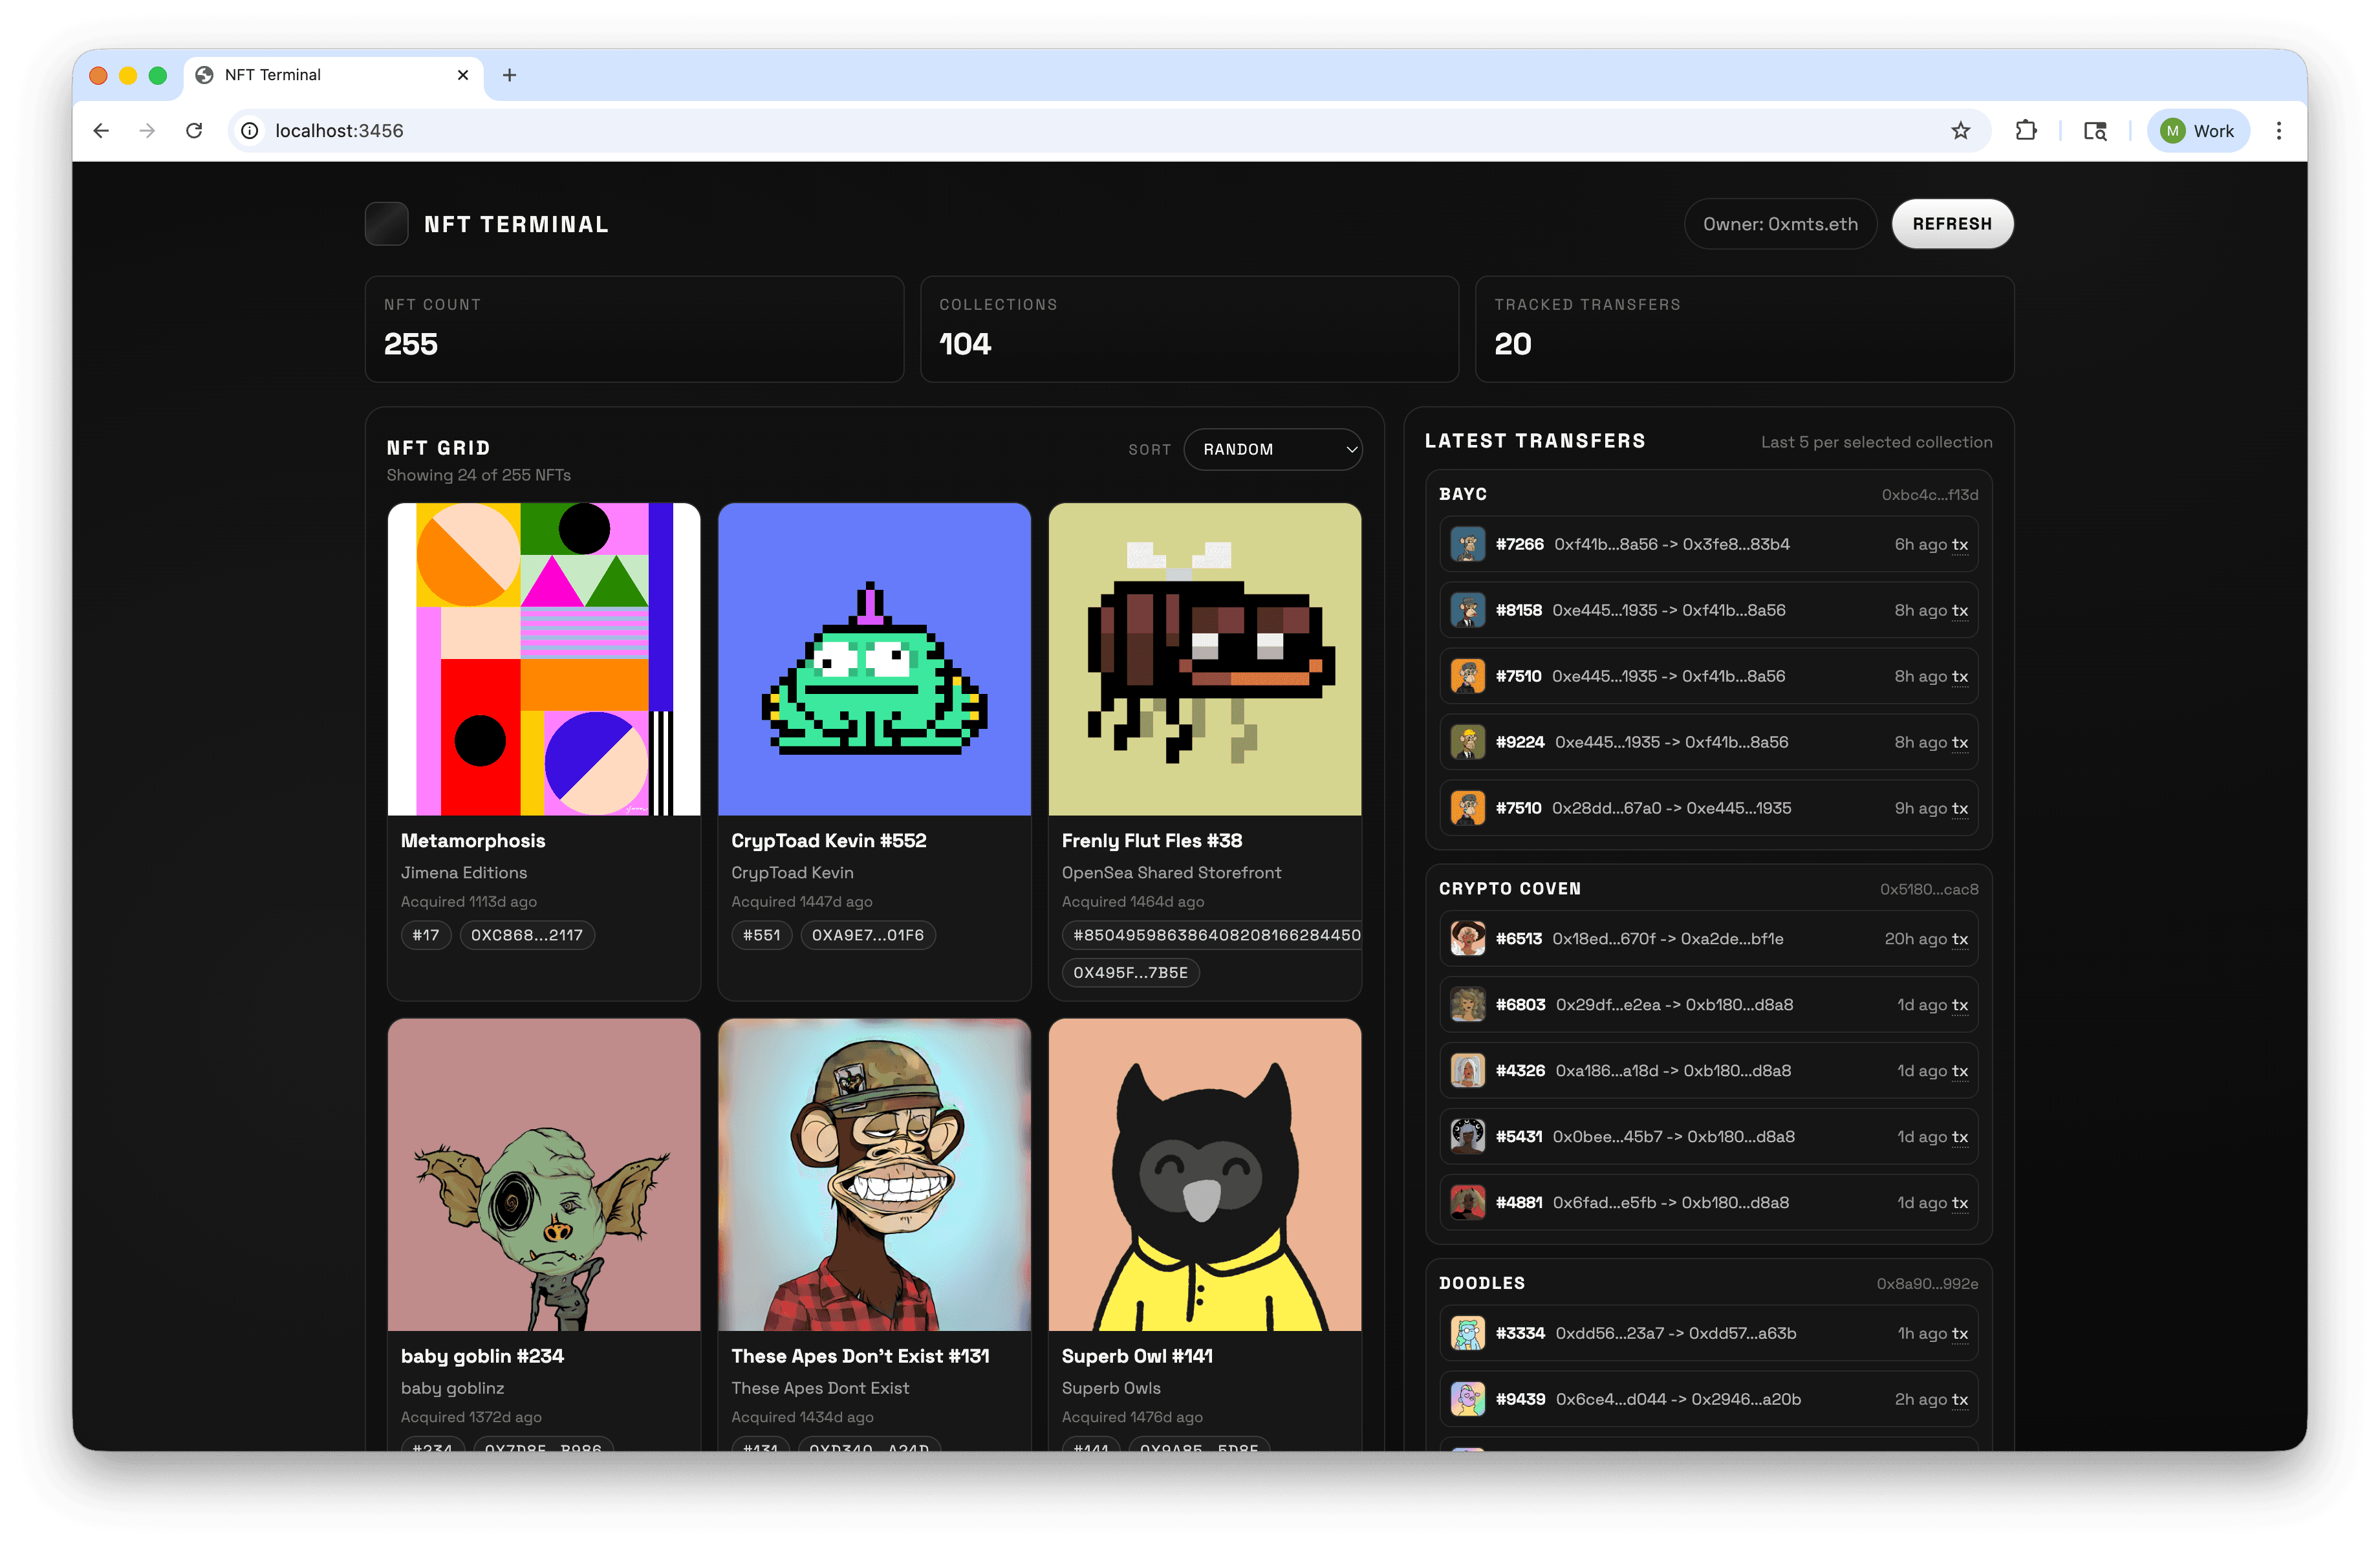The height and width of the screenshot is (1547, 2380).
Task: Open Chrome three-dot menu
Action: pos(2279,131)
